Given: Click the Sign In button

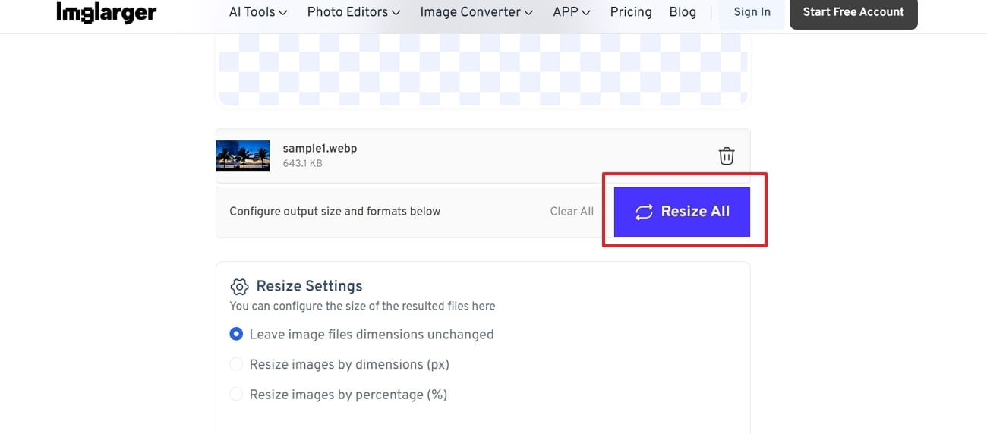Looking at the screenshot, I should click(752, 12).
